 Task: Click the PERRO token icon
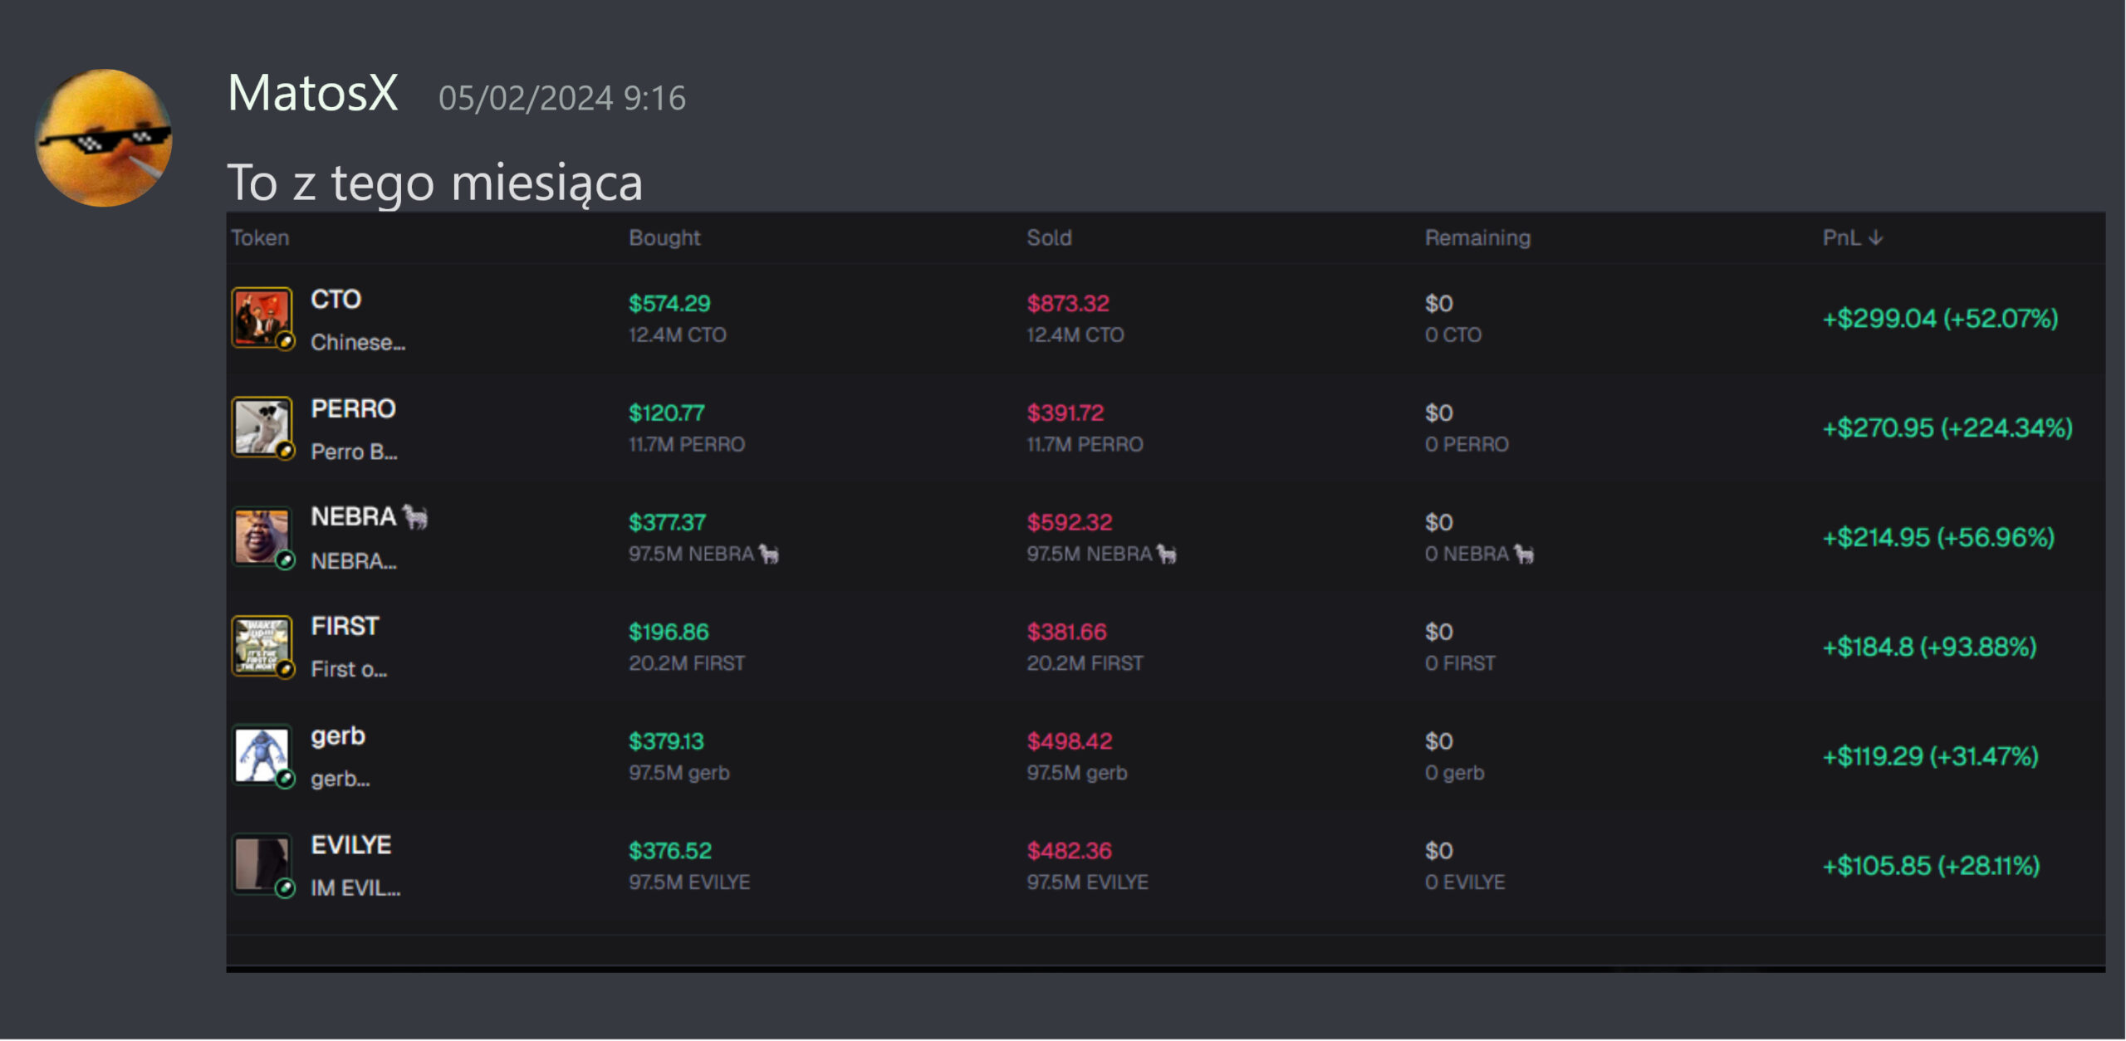point(262,427)
